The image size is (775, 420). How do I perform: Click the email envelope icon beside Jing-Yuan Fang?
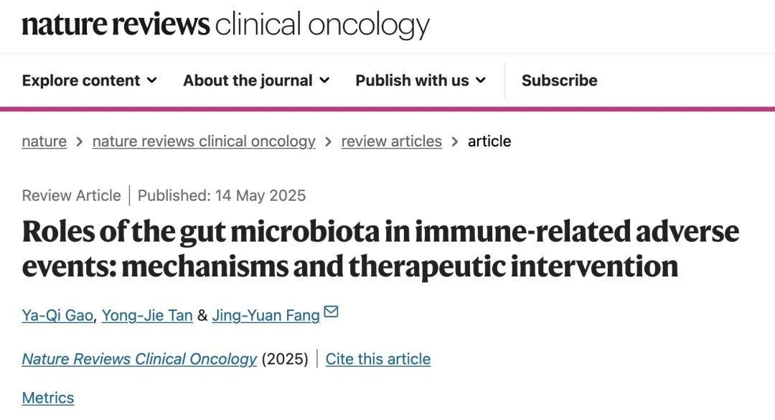click(331, 312)
